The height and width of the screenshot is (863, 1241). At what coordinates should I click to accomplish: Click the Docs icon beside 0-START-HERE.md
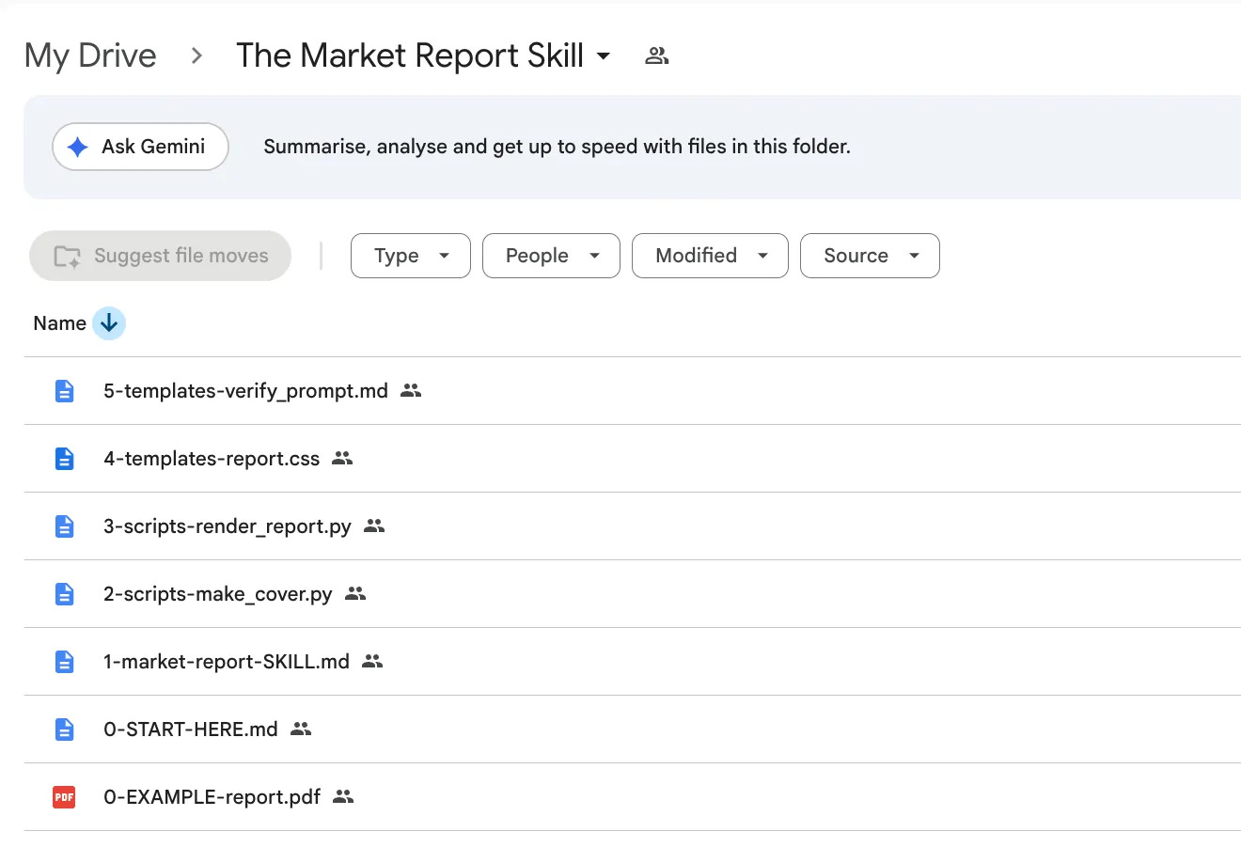point(64,730)
